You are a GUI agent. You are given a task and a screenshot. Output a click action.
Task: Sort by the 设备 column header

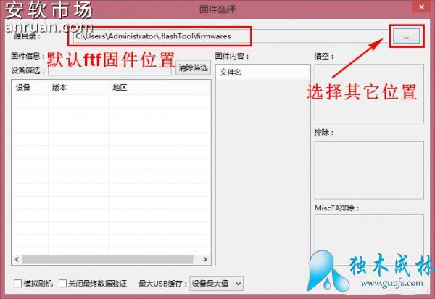[23, 88]
